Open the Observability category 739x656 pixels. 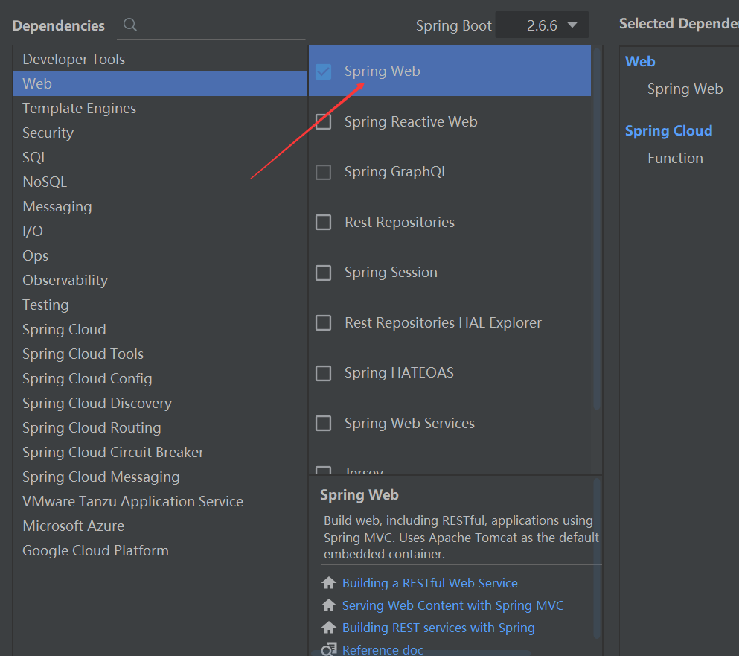point(160,280)
